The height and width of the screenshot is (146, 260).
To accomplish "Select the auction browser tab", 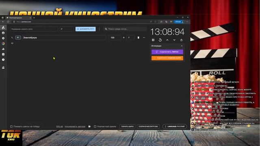I will (x=18, y=18).
